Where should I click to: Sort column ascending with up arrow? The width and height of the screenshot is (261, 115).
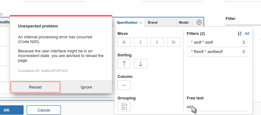(124, 64)
